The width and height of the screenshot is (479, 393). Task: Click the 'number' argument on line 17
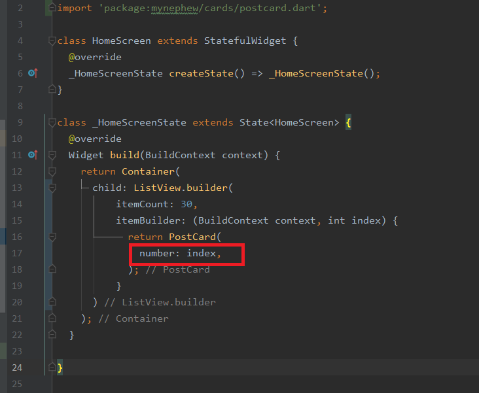pos(156,253)
